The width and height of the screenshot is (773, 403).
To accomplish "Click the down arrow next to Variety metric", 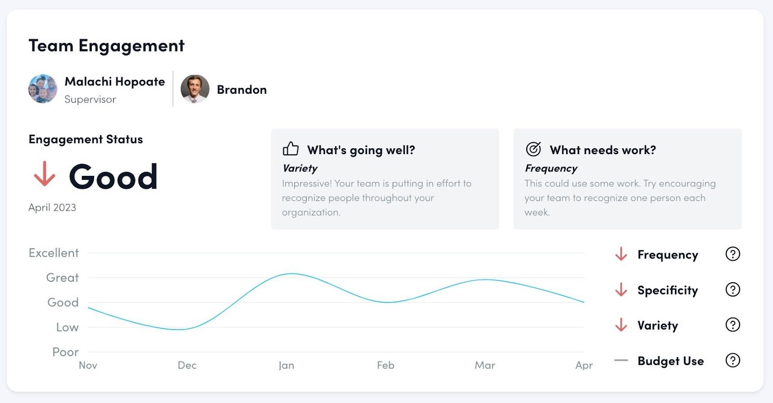I will click(621, 325).
